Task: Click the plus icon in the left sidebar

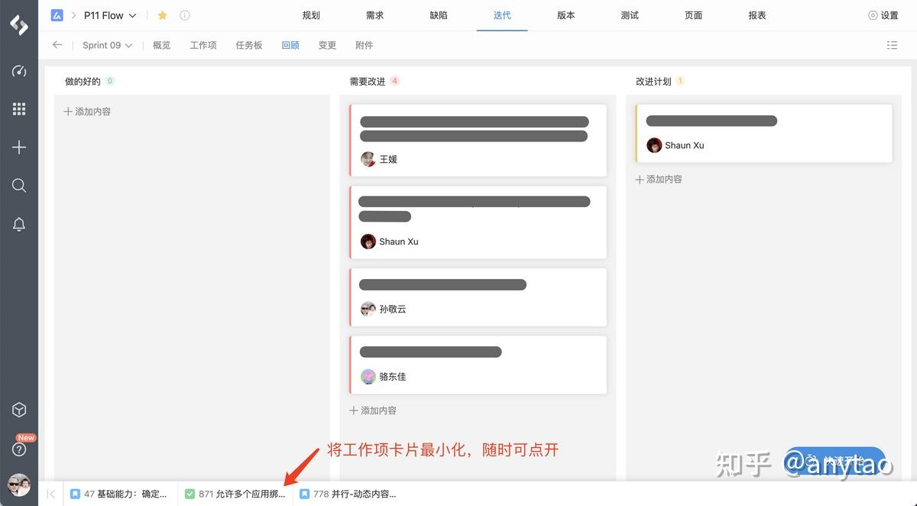Action: click(19, 147)
